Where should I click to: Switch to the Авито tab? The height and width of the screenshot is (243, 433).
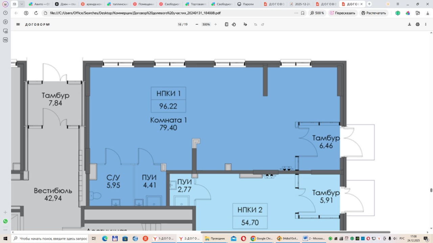(x=40, y=4)
